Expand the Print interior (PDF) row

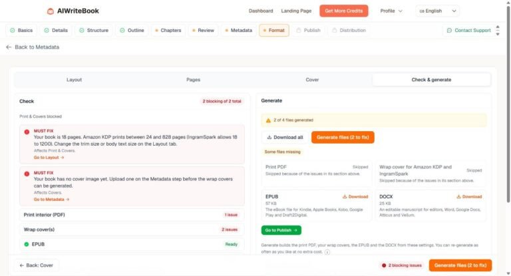click(132, 215)
